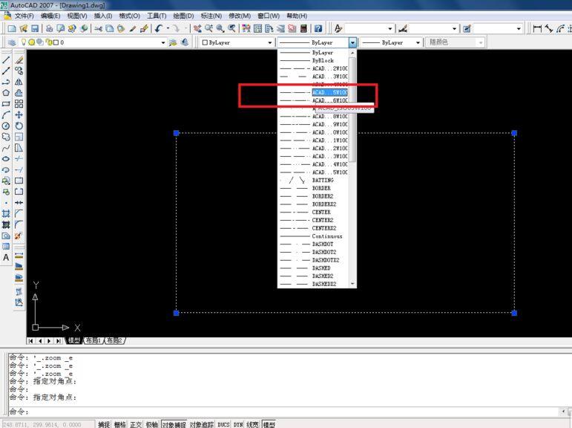Image resolution: width=572 pixels, height=428 pixels.
Task: Select the Multiline Text A tool
Action: (6, 257)
